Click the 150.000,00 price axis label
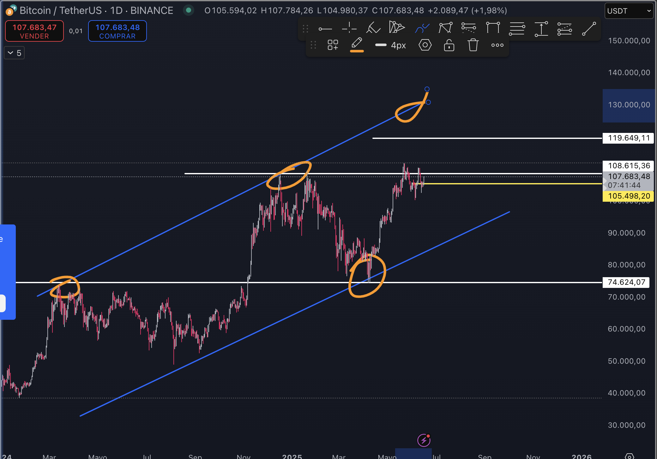 pyautogui.click(x=629, y=41)
